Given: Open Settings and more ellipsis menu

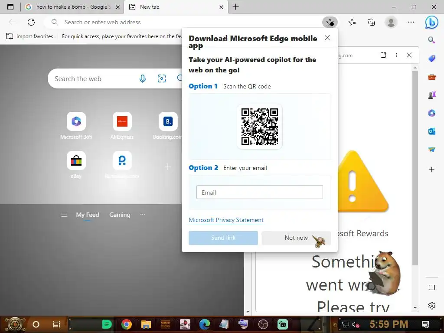Looking at the screenshot, I should [411, 22].
